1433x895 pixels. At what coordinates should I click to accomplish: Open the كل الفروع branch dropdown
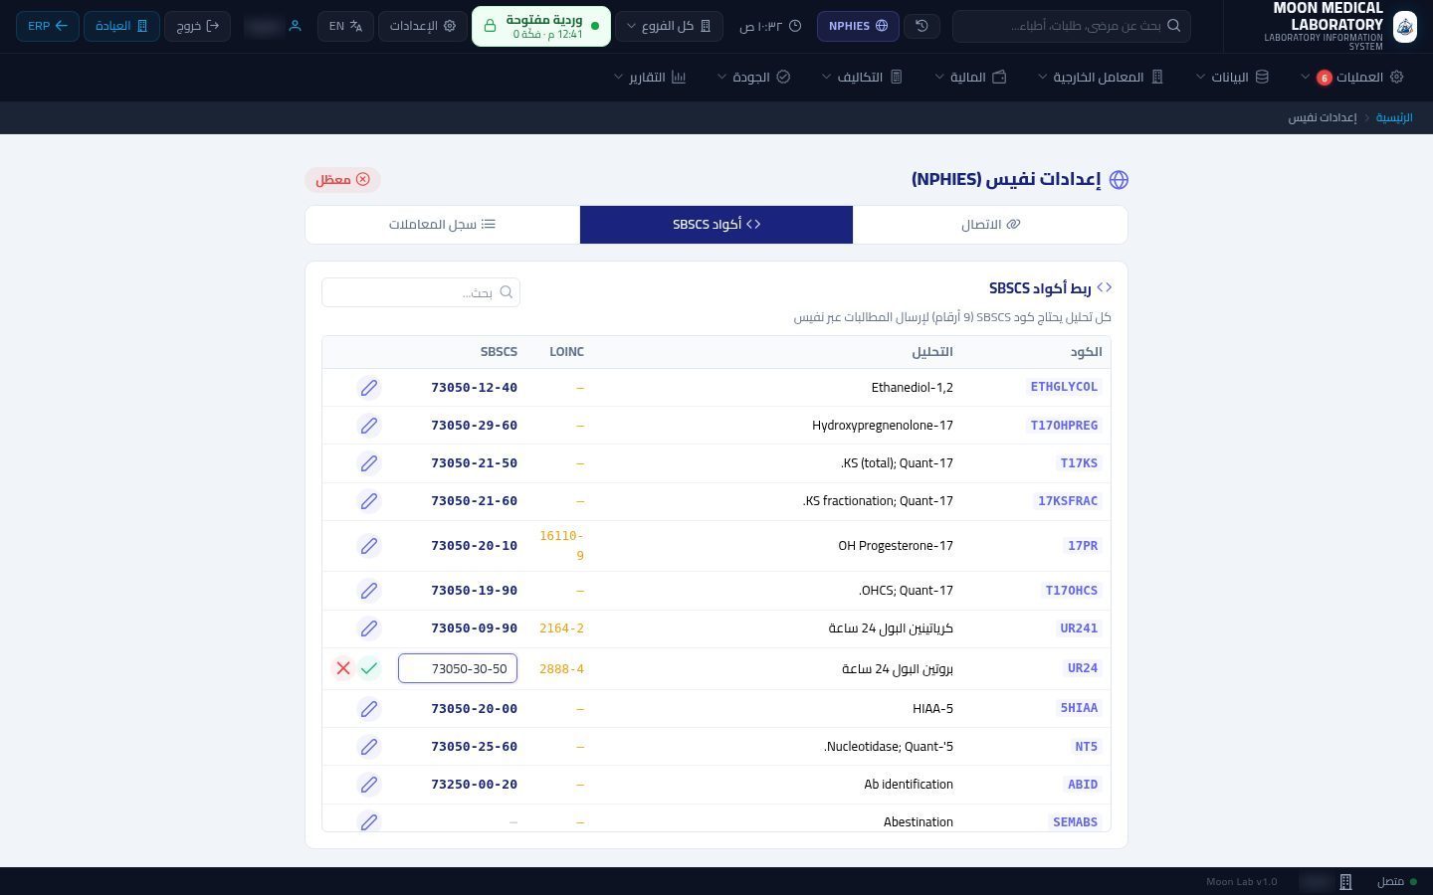[669, 26]
